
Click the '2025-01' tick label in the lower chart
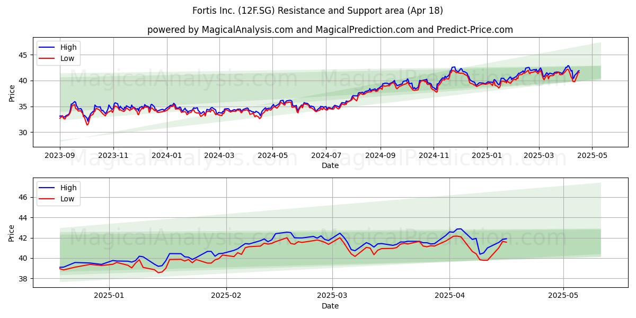[109, 296]
